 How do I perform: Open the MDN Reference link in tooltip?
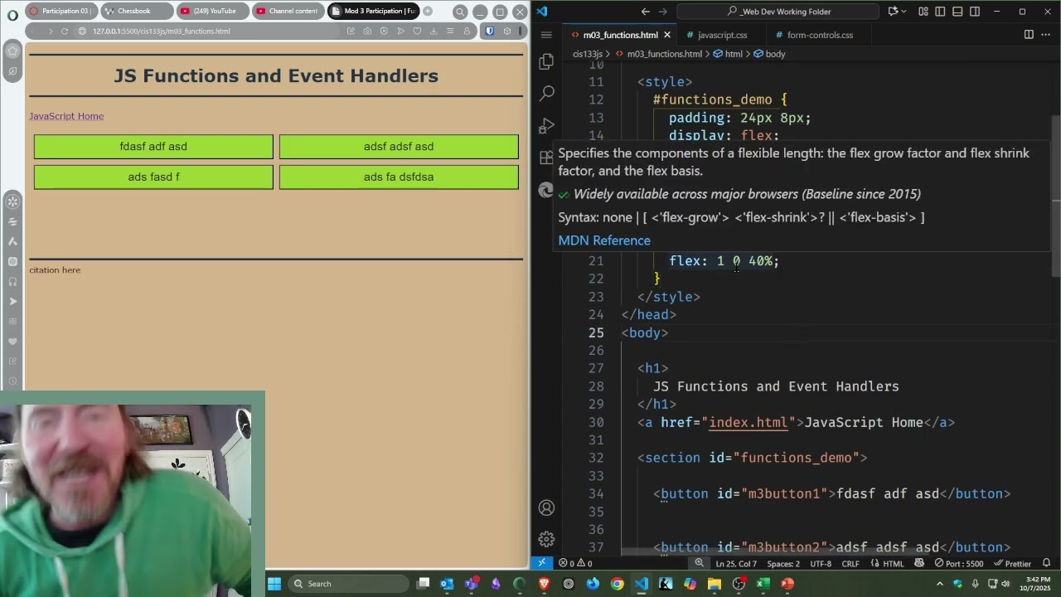pos(604,240)
